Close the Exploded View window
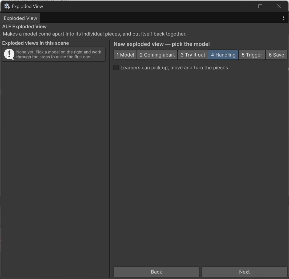This screenshot has width=289, height=279. 279,6
